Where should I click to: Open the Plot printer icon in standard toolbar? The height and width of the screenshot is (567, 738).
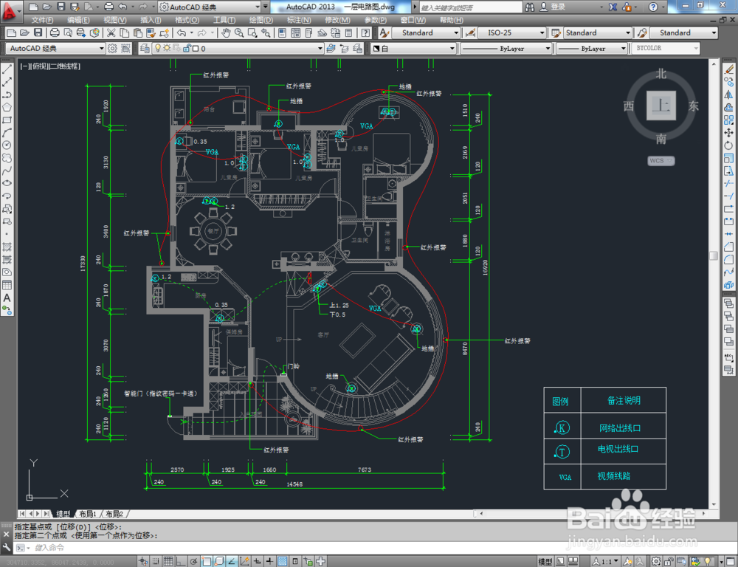pos(55,32)
